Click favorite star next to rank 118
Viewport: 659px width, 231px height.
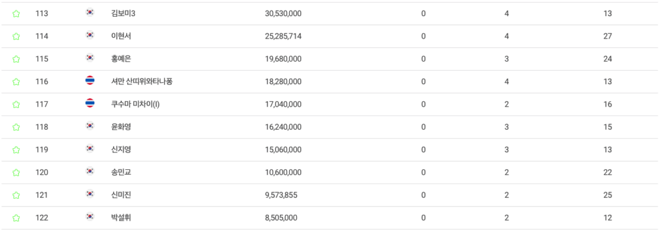point(16,127)
